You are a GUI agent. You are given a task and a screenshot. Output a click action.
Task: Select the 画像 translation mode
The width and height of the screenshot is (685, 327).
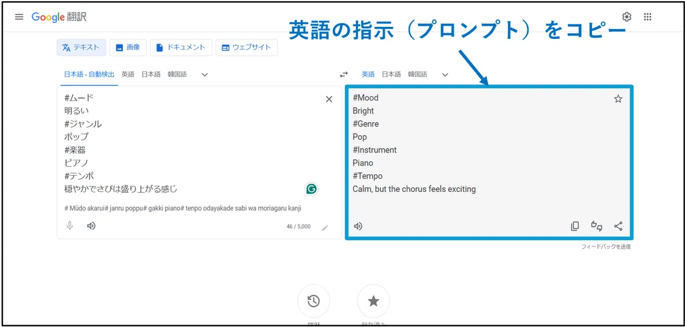128,47
